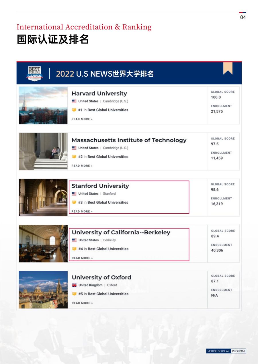This screenshot has width=258, height=364.
Task: Click the Stanford arcade photo thumbnail
Action: coord(43,197)
